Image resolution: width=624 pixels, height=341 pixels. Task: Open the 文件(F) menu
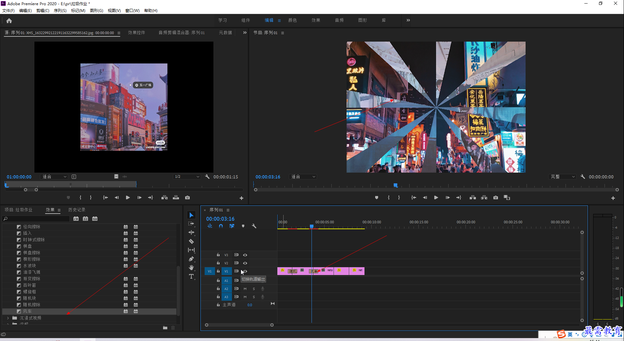pyautogui.click(x=8, y=11)
